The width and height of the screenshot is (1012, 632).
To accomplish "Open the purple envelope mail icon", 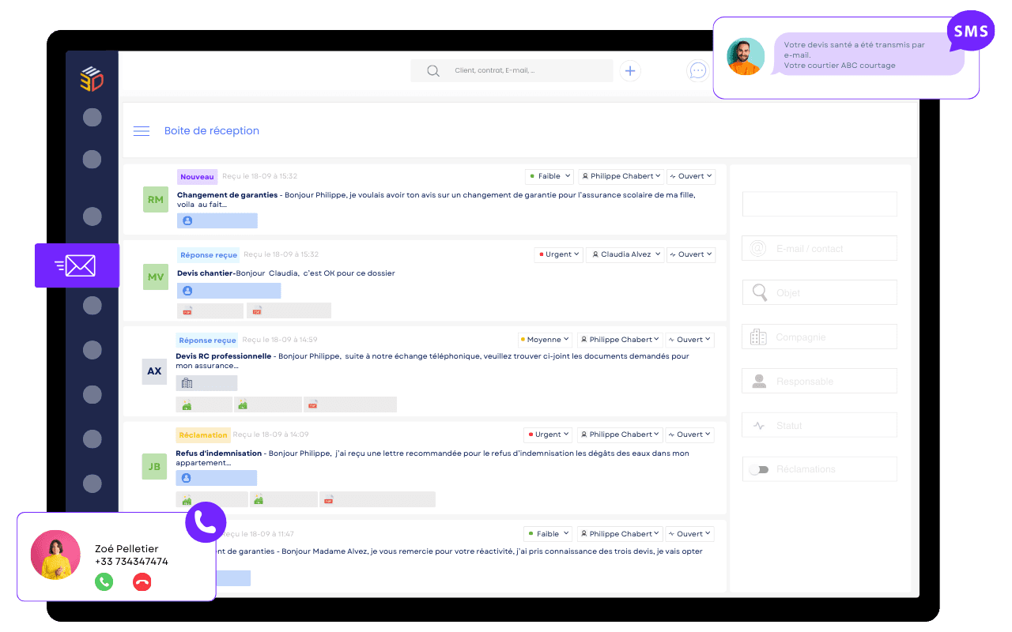I will pyautogui.click(x=77, y=265).
